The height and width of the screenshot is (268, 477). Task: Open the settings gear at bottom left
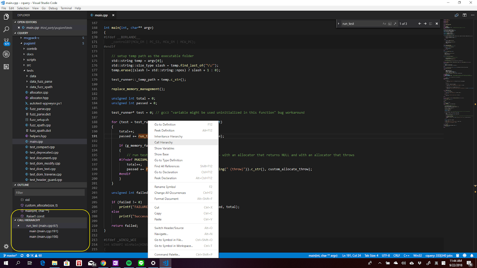6,247
